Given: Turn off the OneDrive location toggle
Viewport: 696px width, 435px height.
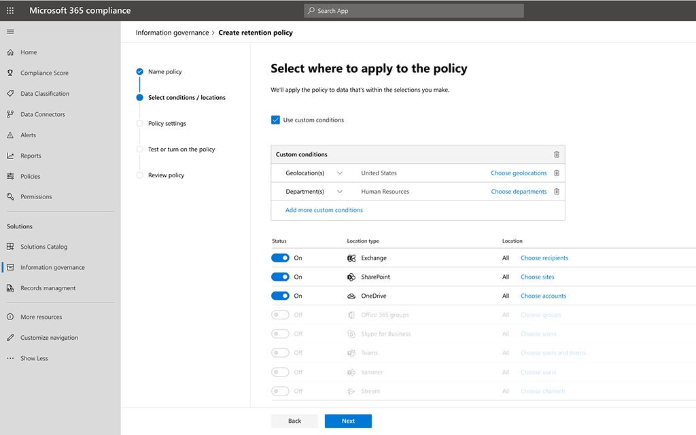Looking at the screenshot, I should (x=280, y=296).
